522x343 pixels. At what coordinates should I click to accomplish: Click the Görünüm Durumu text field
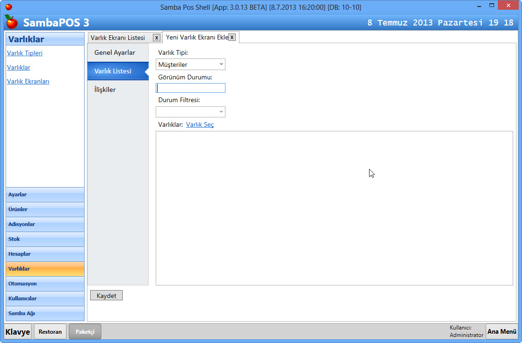[191, 88]
